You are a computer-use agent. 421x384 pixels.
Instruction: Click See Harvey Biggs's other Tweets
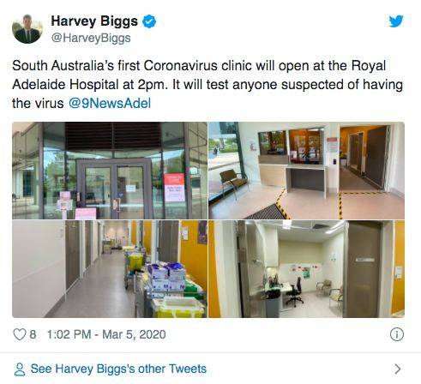point(118,369)
